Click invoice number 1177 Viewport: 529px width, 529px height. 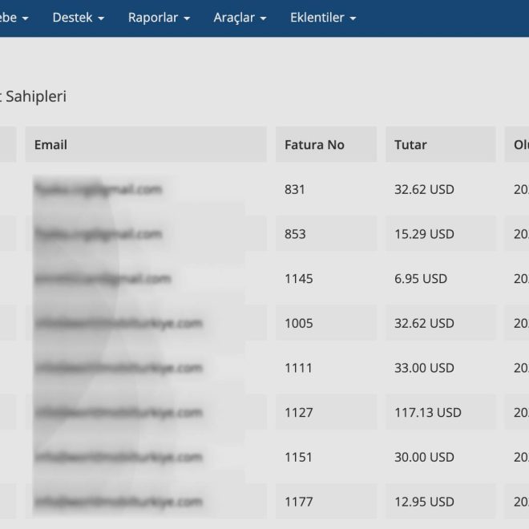(x=298, y=502)
